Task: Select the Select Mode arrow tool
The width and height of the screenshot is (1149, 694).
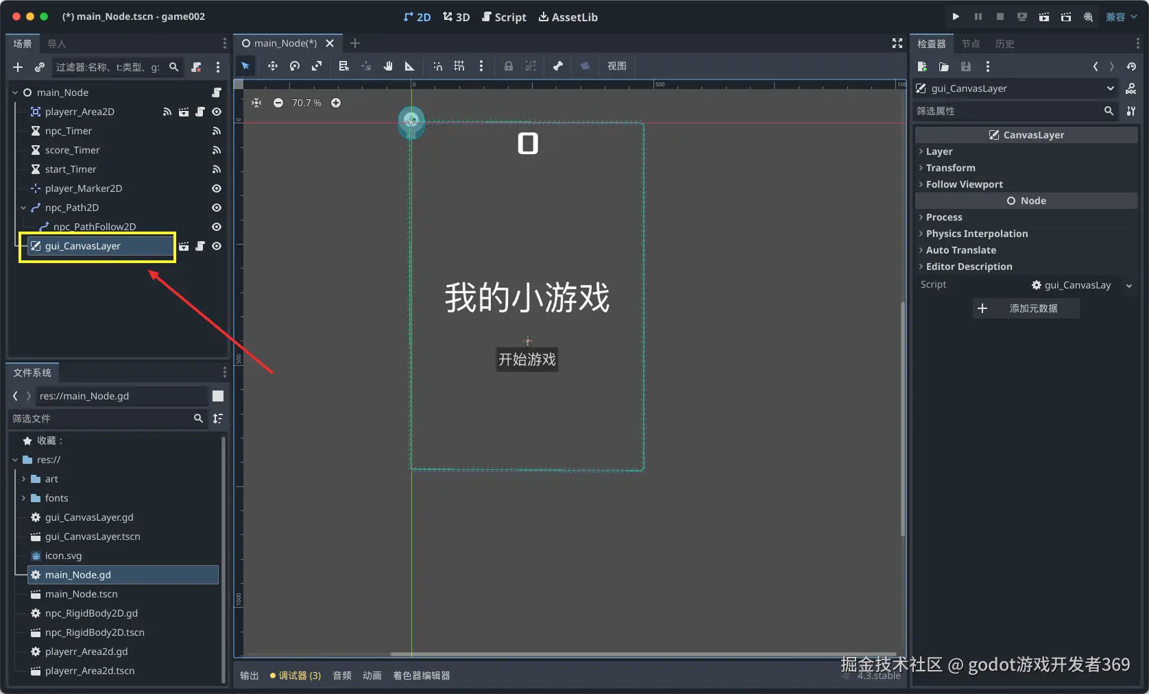Action: coord(245,66)
